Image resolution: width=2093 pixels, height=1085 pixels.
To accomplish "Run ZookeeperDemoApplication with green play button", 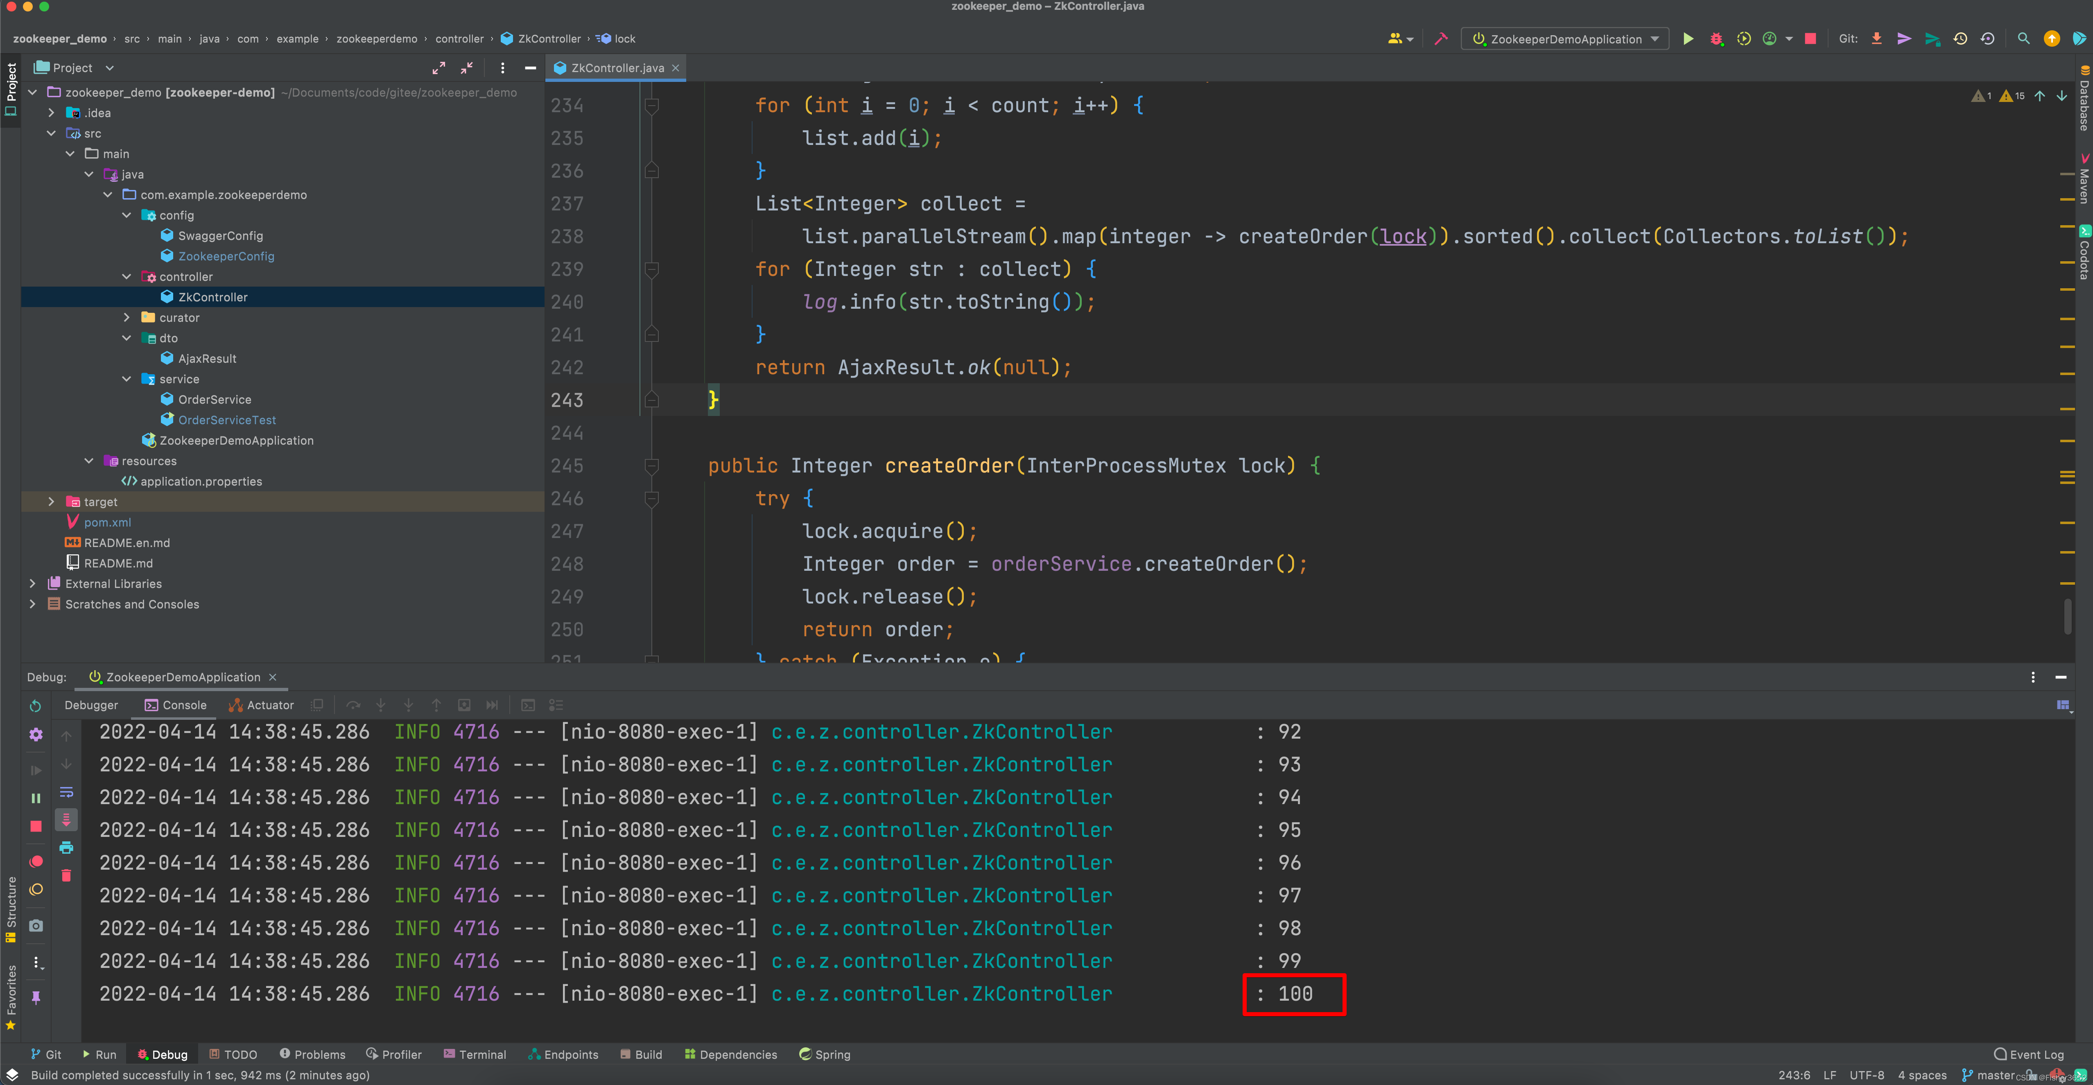I will (1688, 39).
